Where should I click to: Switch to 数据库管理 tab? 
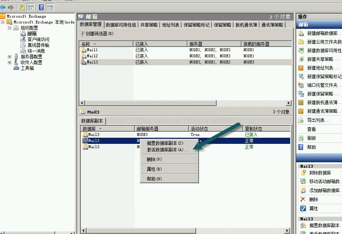(x=90, y=25)
